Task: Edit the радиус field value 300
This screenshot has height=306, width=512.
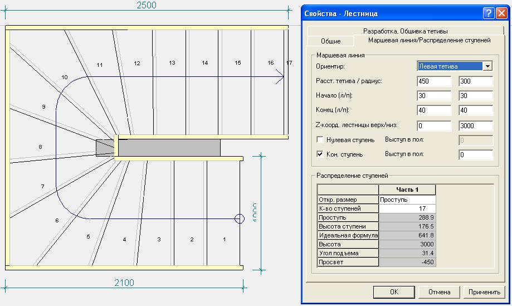Action: (476, 81)
